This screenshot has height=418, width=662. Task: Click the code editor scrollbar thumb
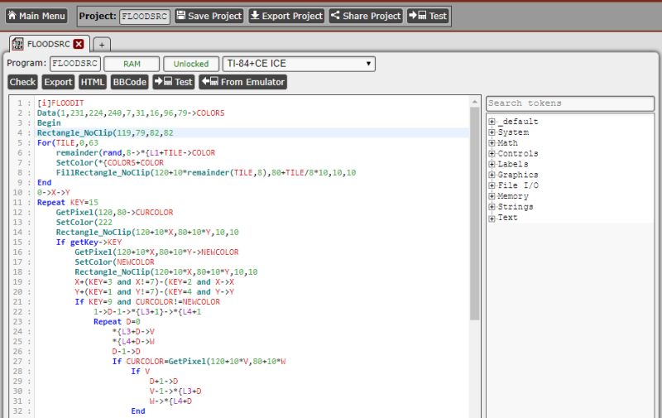click(x=474, y=214)
